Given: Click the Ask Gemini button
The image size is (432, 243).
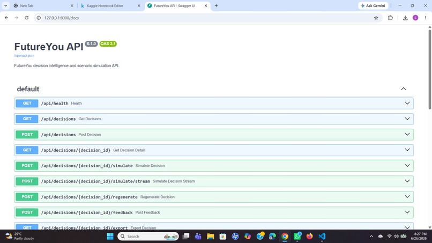Looking at the screenshot, I should pyautogui.click(x=373, y=5).
